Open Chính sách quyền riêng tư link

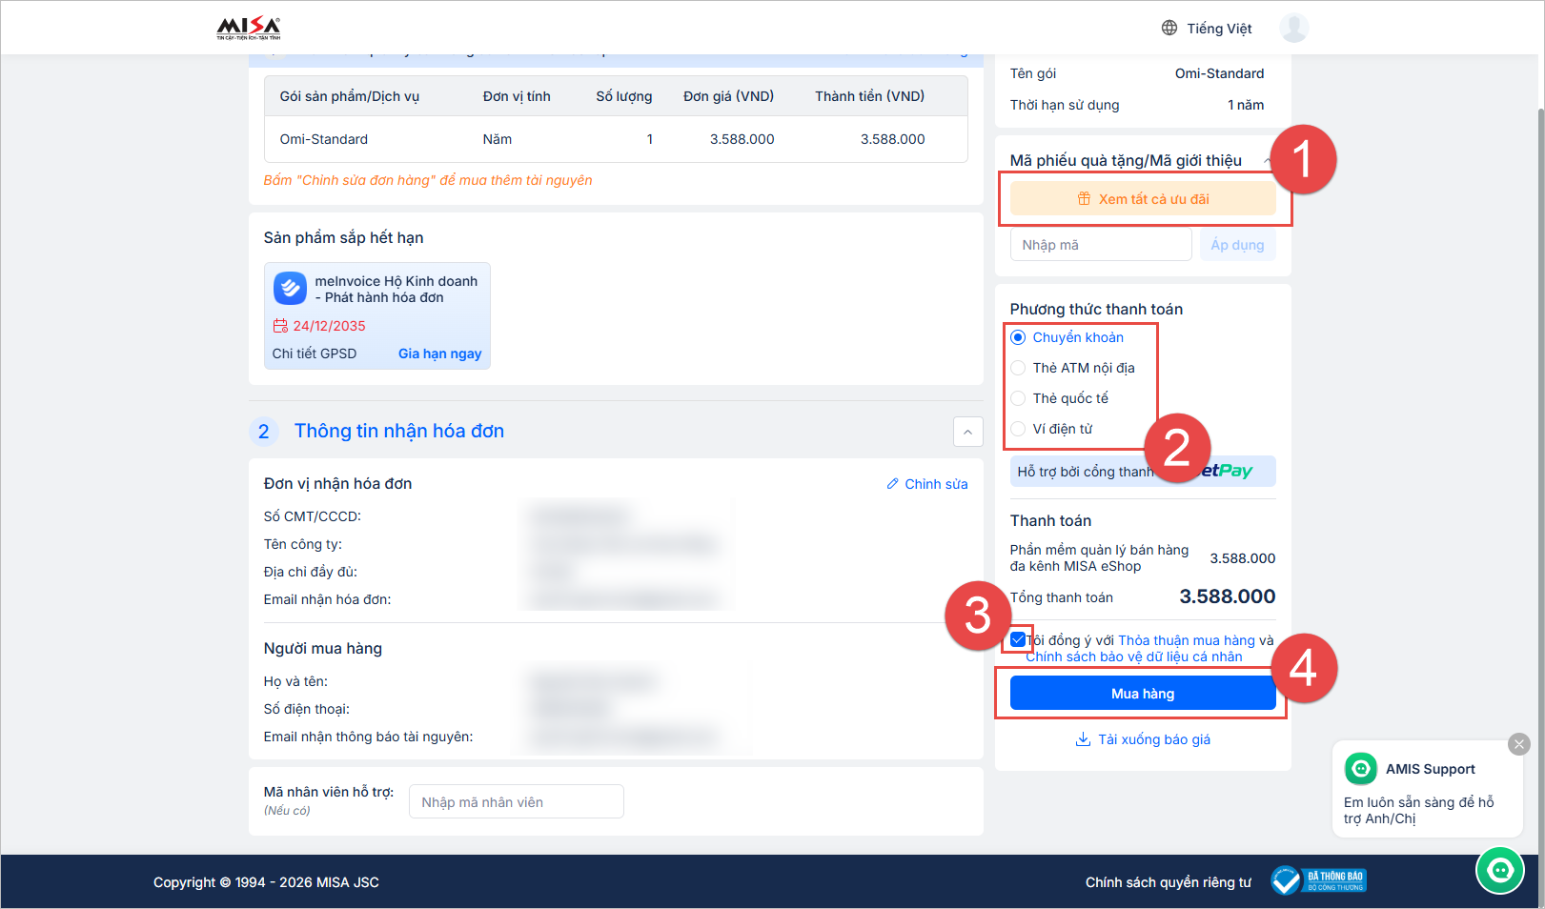[x=1169, y=882]
